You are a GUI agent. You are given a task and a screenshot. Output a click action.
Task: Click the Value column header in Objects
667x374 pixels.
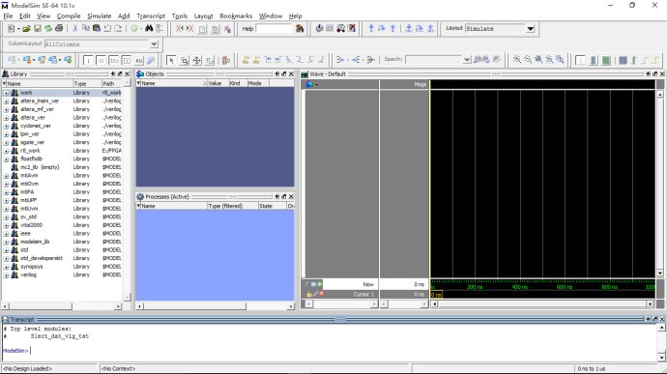217,83
